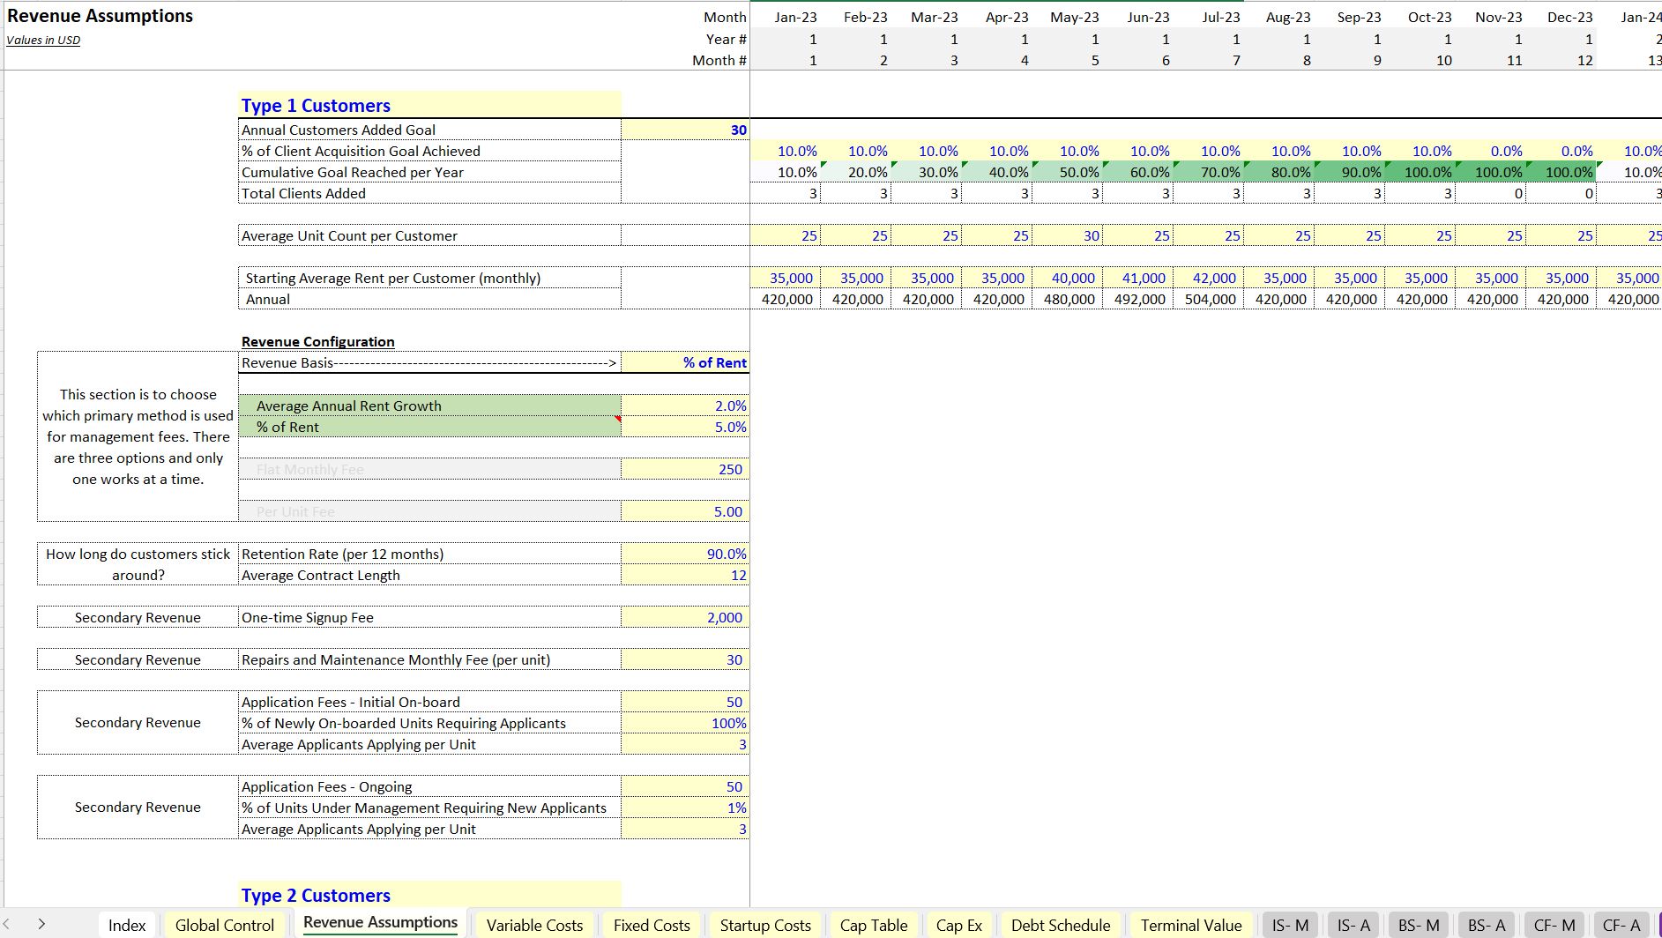1662x938 pixels.
Task: Switch to the Global Control sheet
Action: tap(225, 925)
